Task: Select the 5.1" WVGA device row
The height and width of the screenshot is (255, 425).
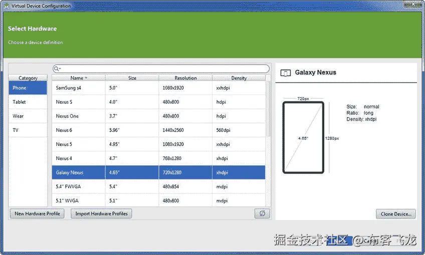Action: (x=158, y=200)
